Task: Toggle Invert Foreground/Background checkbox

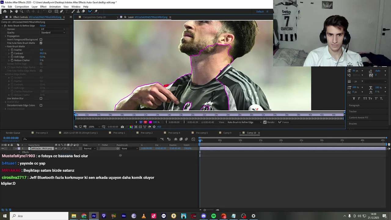Action: click(x=41, y=39)
